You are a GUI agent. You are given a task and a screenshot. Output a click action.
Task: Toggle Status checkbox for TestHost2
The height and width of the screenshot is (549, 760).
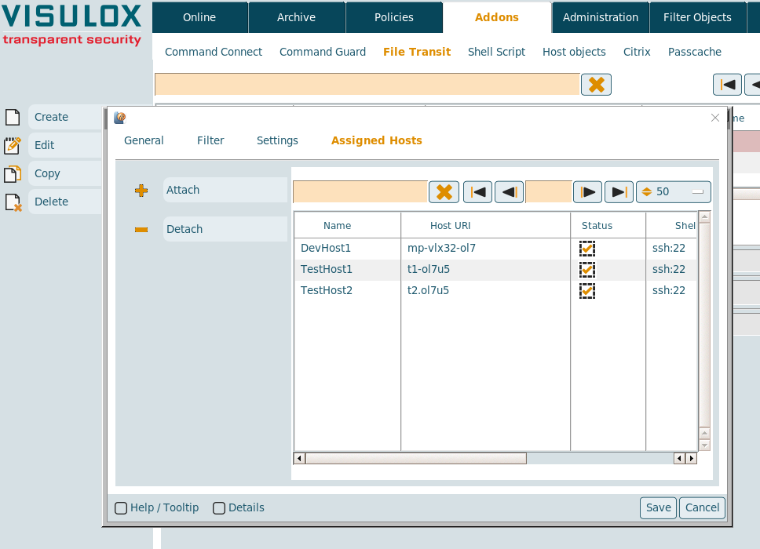[587, 291]
